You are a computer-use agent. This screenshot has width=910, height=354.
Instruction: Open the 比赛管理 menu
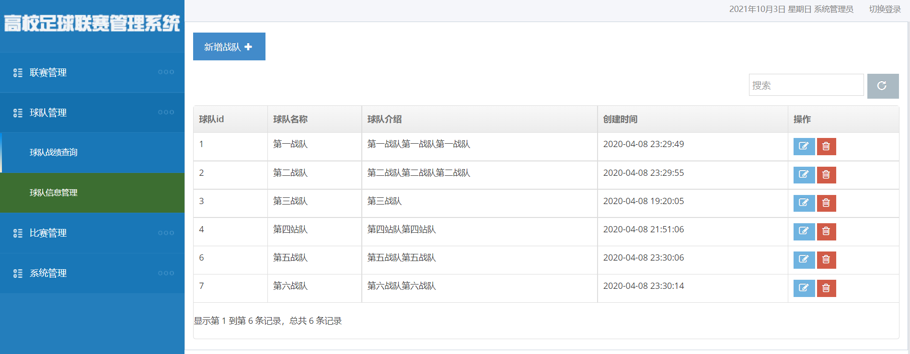92,233
